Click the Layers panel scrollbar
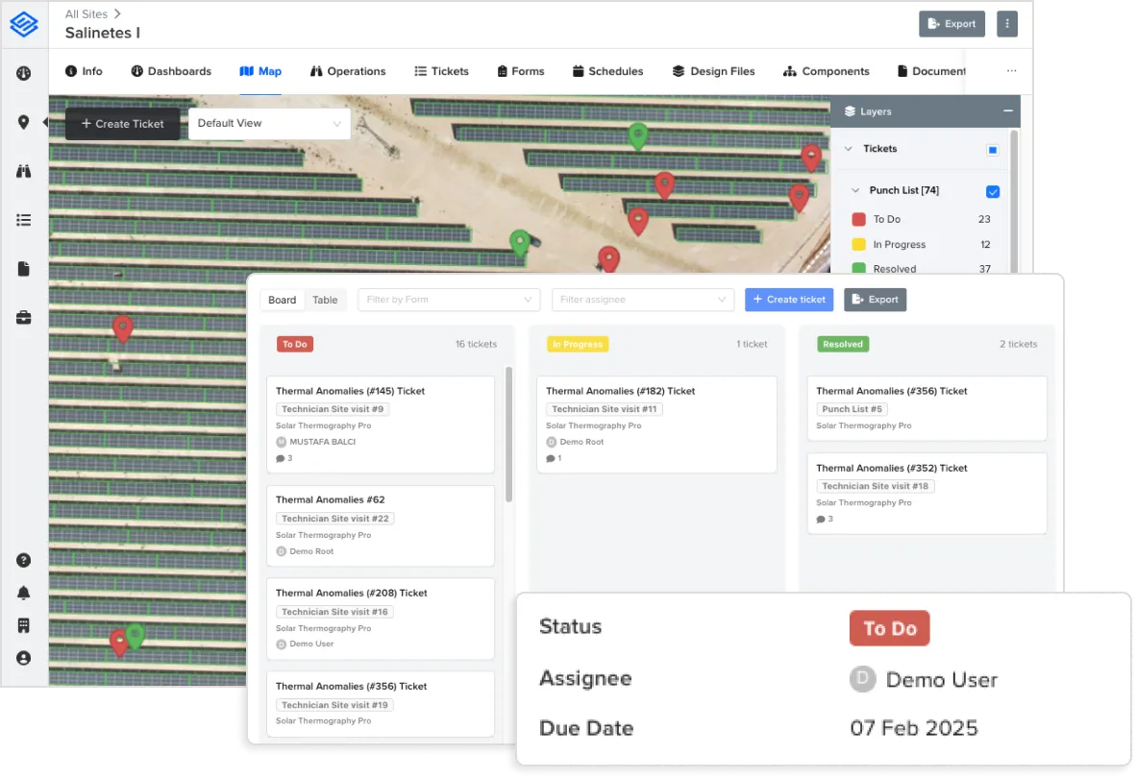Screen dimensions: 1136x778 click(x=1014, y=201)
